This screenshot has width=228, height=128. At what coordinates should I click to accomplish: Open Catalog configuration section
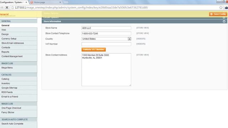[x=19, y=79]
